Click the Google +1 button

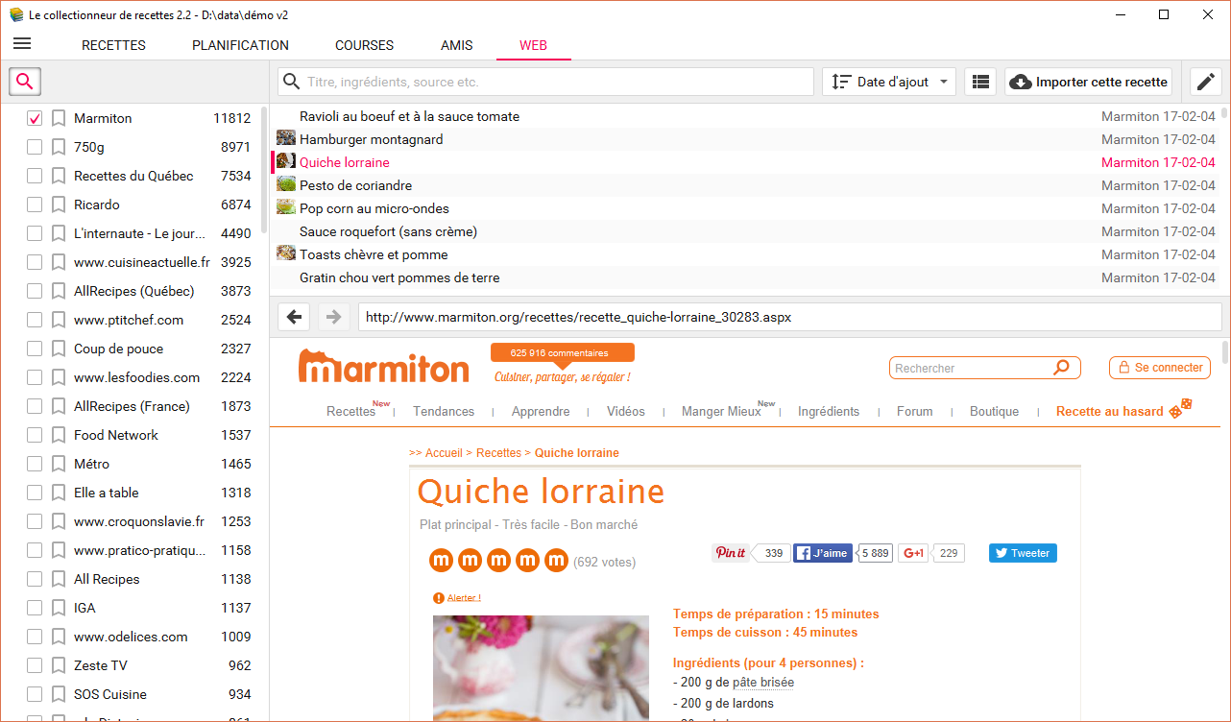(913, 553)
